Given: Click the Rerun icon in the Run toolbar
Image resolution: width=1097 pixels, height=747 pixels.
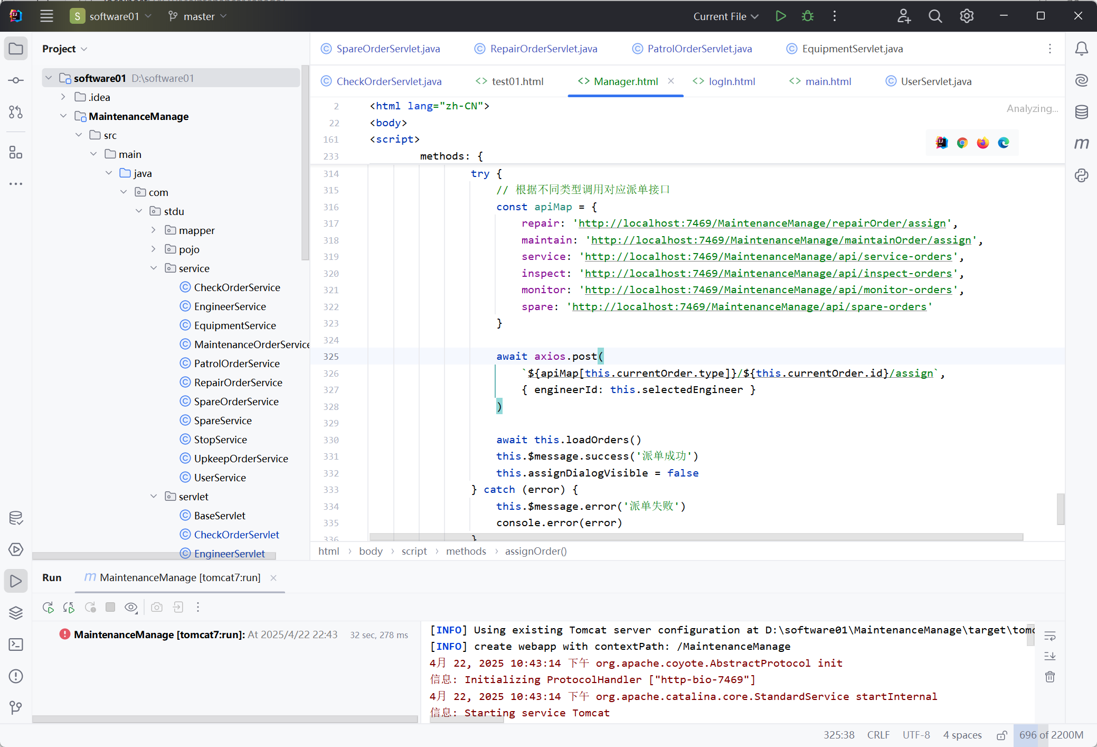Looking at the screenshot, I should (x=48, y=608).
